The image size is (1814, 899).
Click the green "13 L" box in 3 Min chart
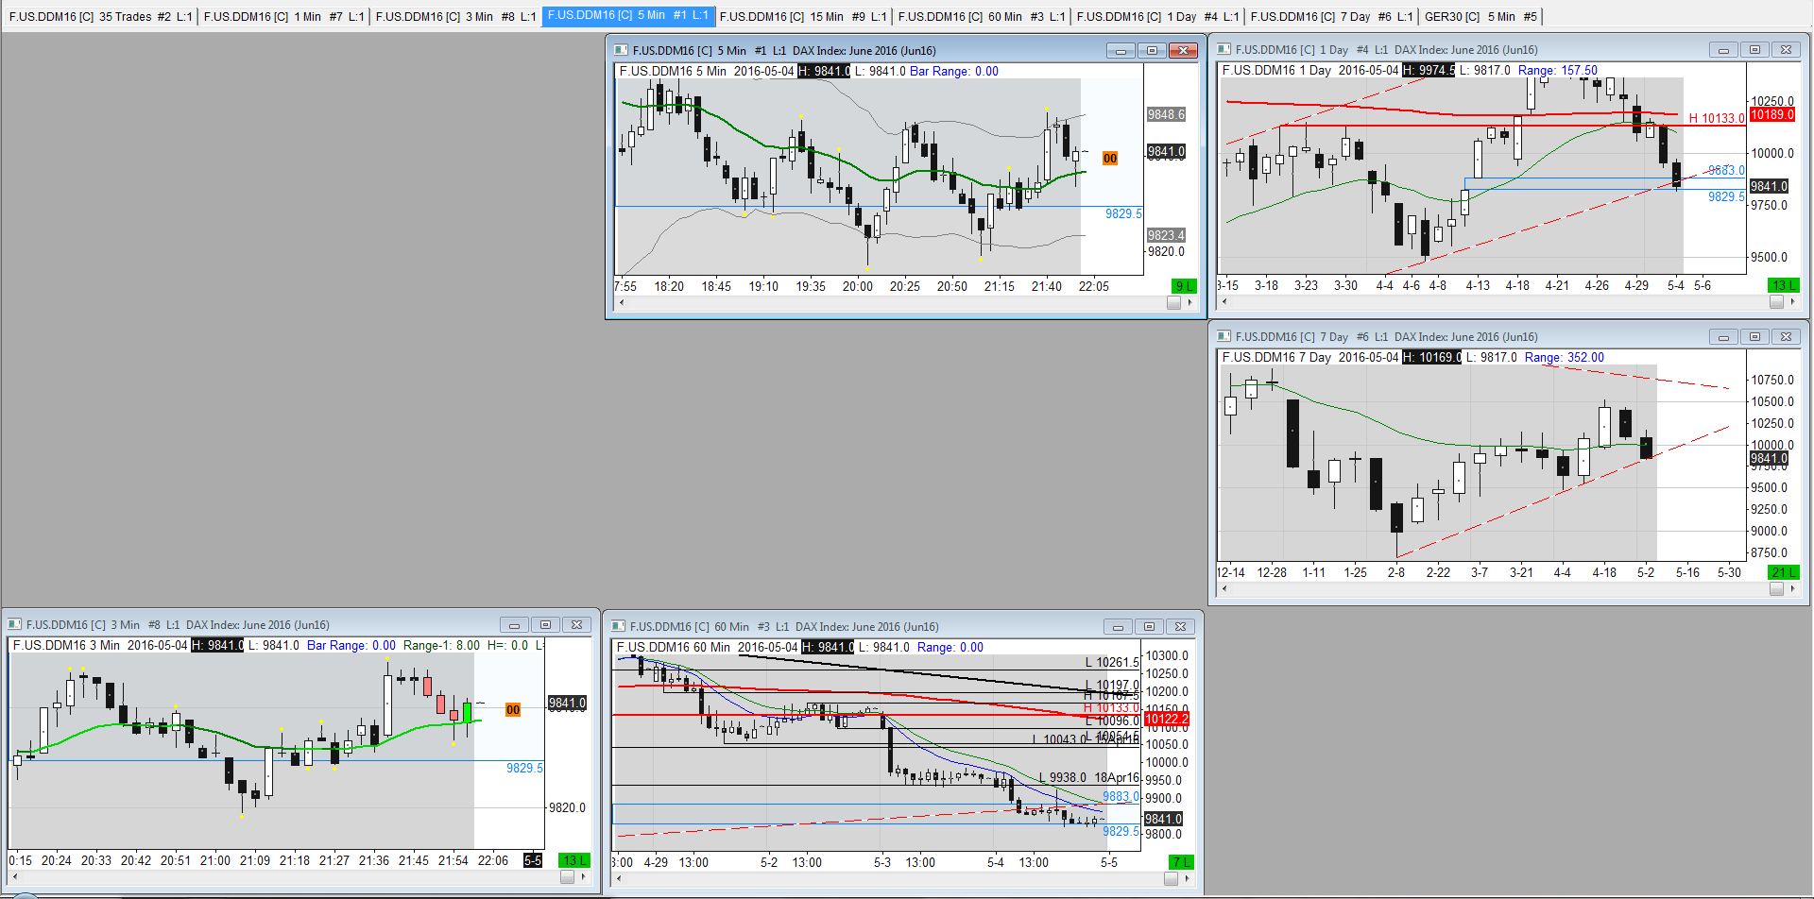coord(573,860)
